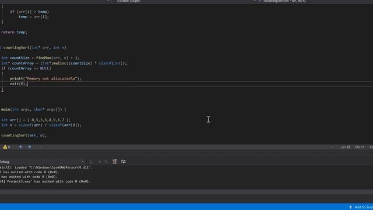
Task: Clear all Output window text
Action: (115, 162)
